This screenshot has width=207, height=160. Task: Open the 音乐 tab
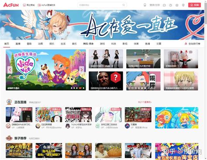click(74, 44)
